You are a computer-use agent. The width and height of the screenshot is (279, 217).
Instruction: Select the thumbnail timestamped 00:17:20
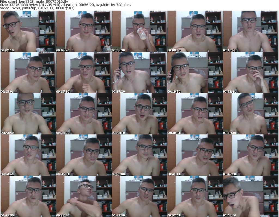pos(139,73)
